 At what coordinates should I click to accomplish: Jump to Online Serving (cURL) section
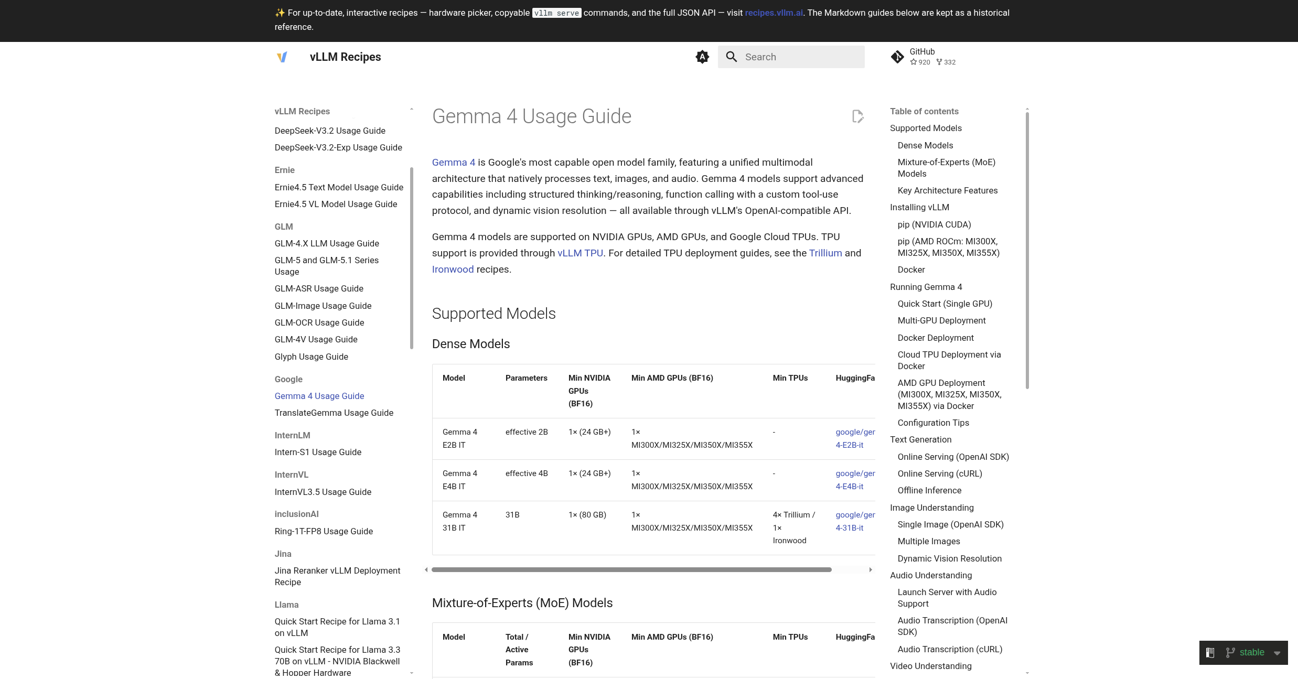coord(940,473)
